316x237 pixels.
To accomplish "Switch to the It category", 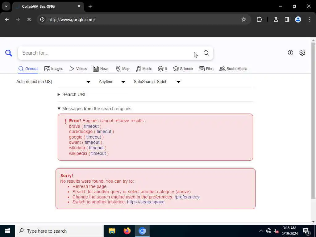I will pos(162,69).
